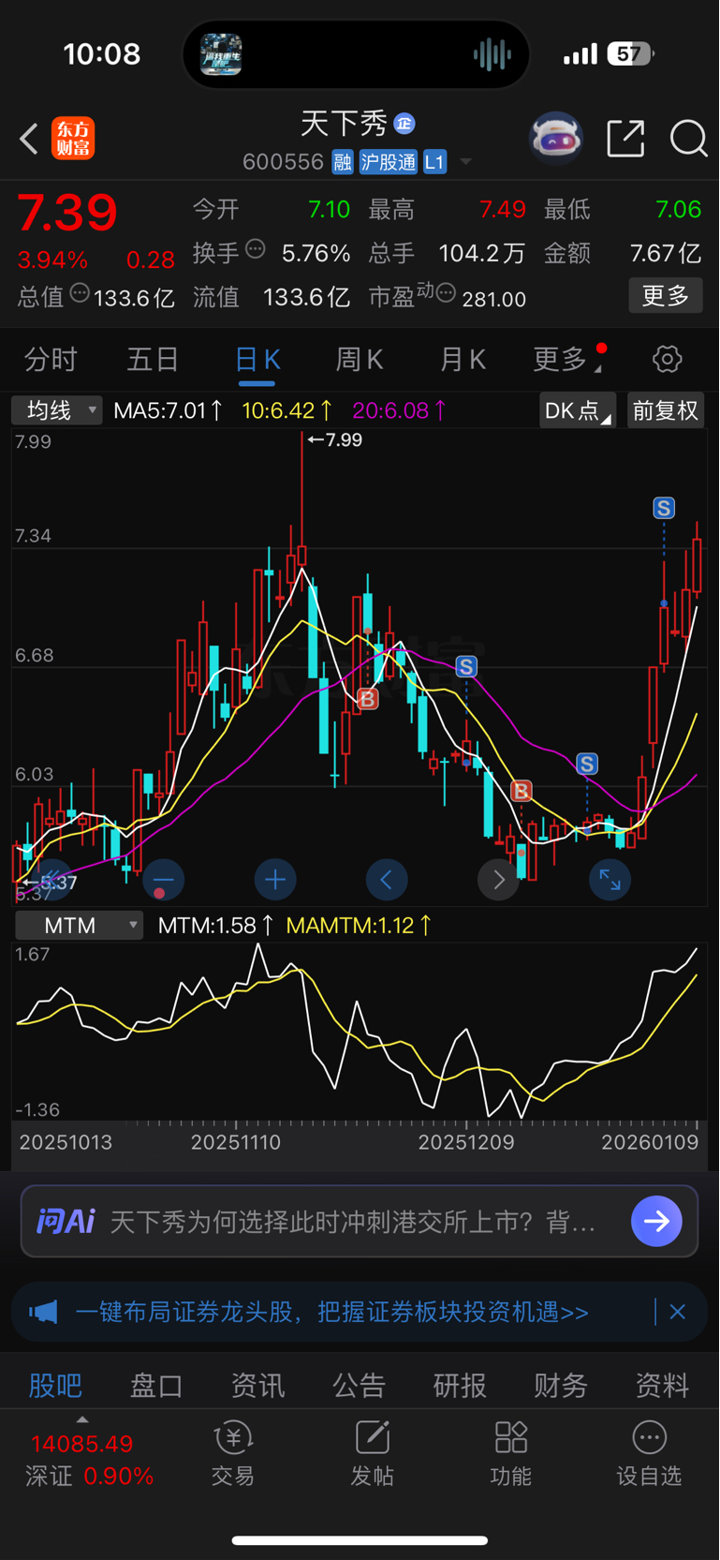Open 功能 functions icon

click(510, 1454)
